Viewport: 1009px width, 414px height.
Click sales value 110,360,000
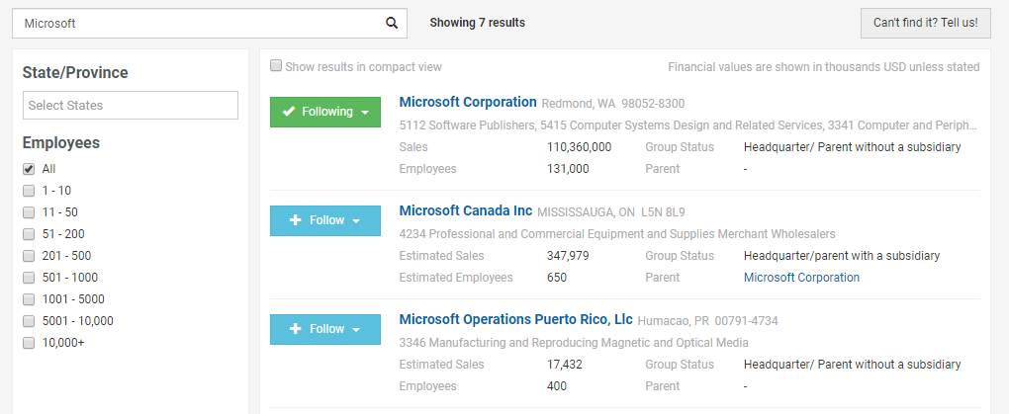click(x=579, y=146)
